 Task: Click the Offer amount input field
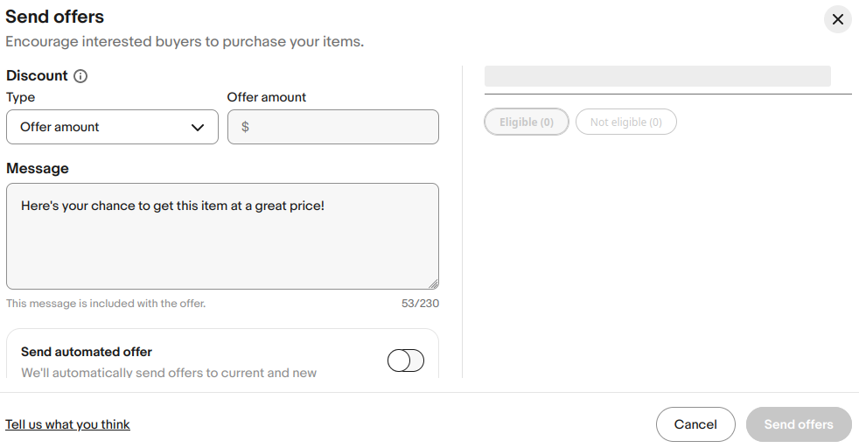[341, 127]
